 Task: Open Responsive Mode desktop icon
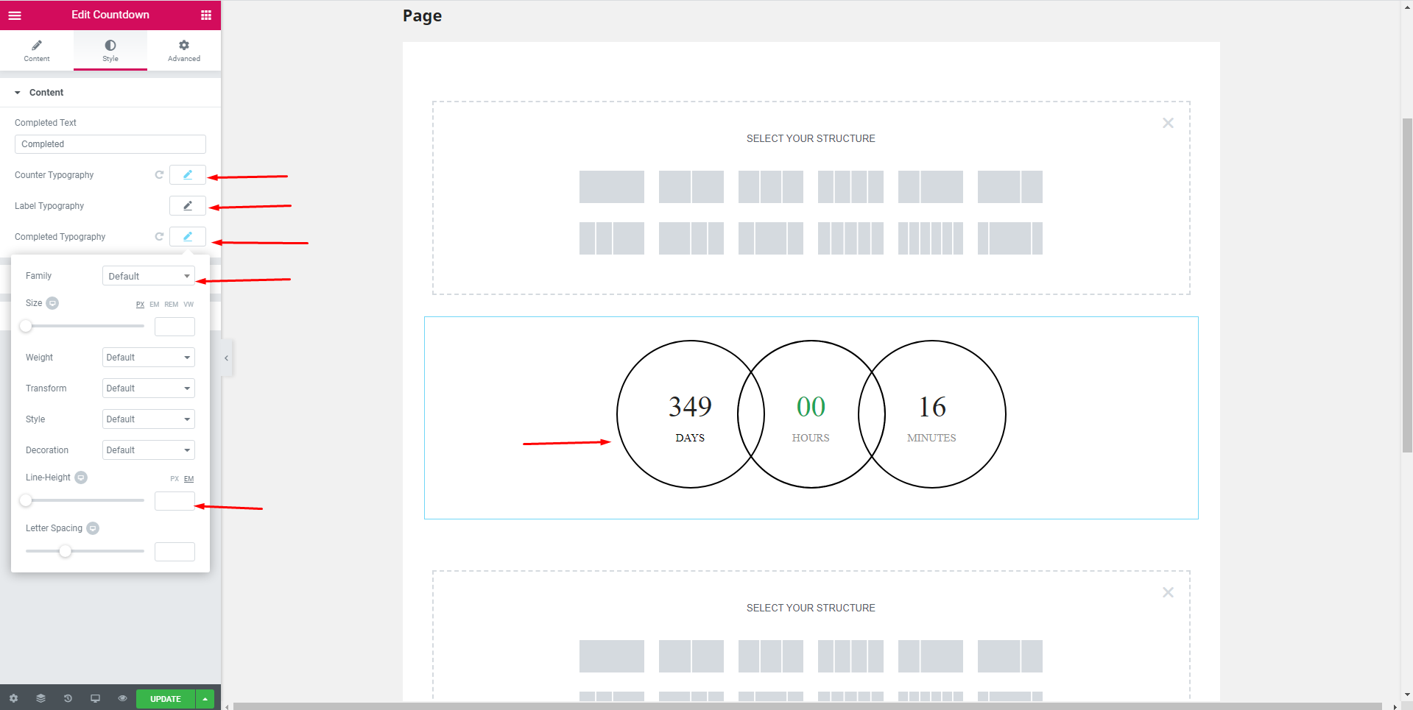[x=95, y=698]
